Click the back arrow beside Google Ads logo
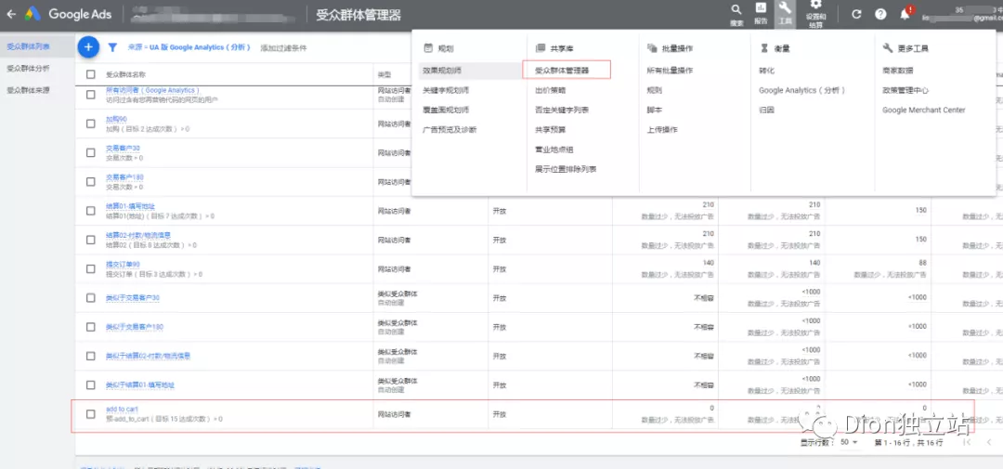The height and width of the screenshot is (469, 1003). point(11,14)
